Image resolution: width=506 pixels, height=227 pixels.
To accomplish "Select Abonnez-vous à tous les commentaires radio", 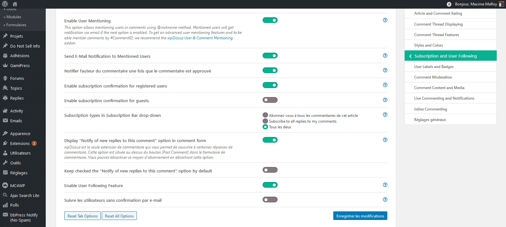I will (265, 115).
